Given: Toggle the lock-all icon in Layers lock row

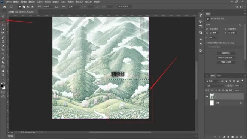Looking at the screenshot, I should (x=226, y=90).
